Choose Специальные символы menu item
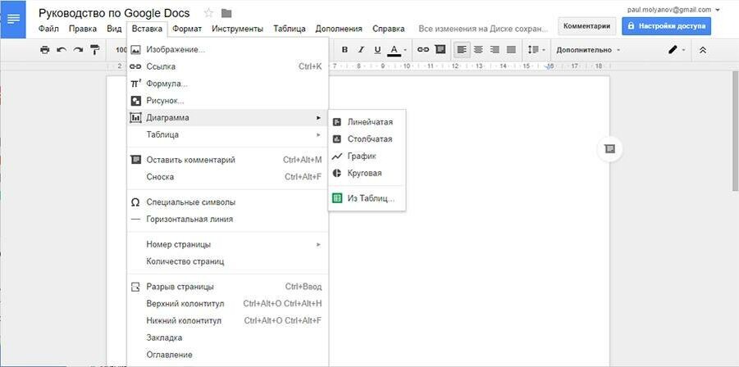 point(228,202)
